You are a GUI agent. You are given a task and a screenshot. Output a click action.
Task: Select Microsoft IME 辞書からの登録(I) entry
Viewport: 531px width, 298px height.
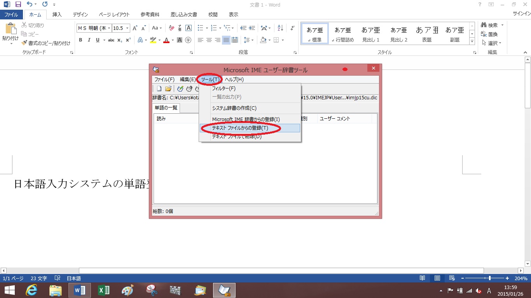(x=250, y=119)
